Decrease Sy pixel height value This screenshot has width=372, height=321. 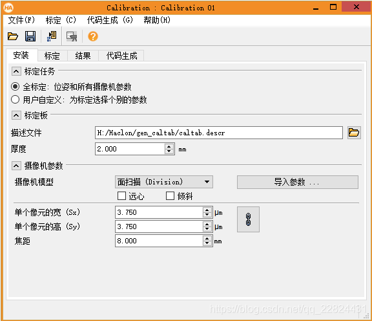click(x=207, y=229)
